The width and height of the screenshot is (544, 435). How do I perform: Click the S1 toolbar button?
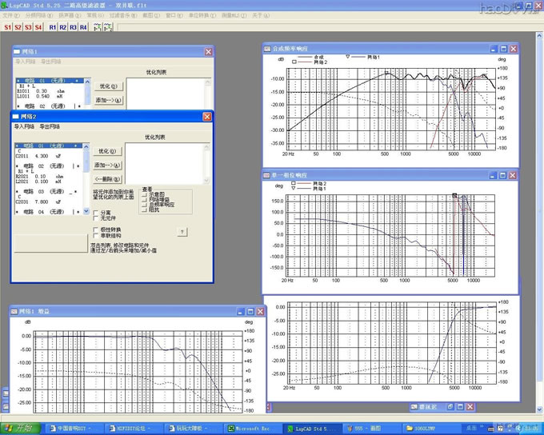point(7,27)
